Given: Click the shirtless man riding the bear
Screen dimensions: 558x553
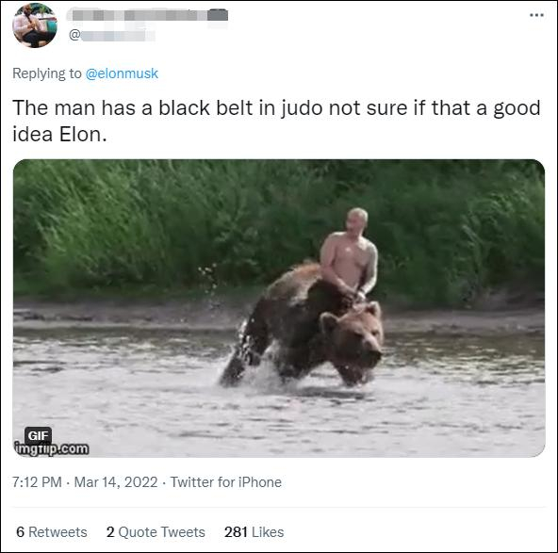Looking at the screenshot, I should [x=349, y=254].
